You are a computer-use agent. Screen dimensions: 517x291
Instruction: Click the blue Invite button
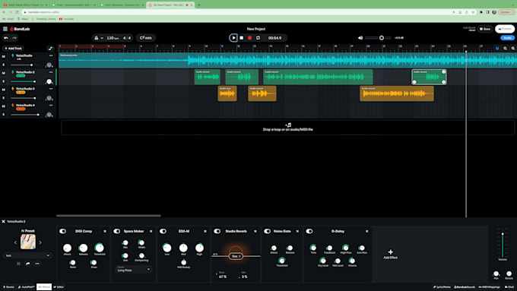coord(507,38)
